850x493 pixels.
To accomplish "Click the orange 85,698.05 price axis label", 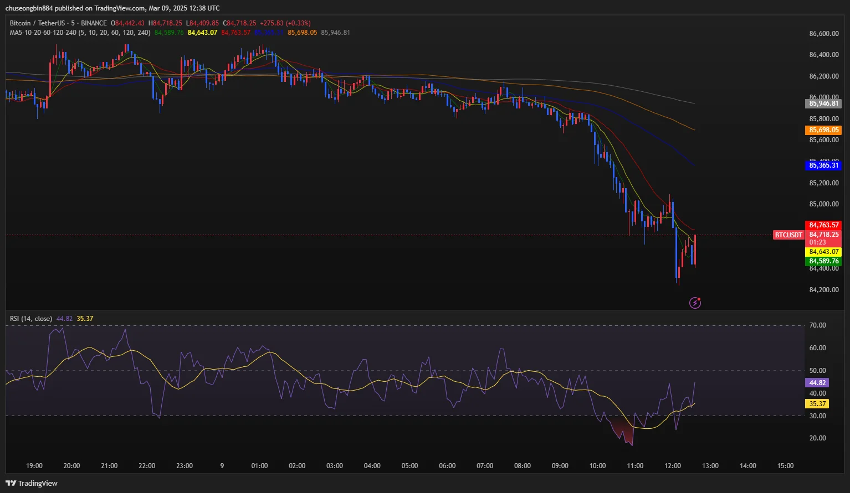I will [823, 130].
